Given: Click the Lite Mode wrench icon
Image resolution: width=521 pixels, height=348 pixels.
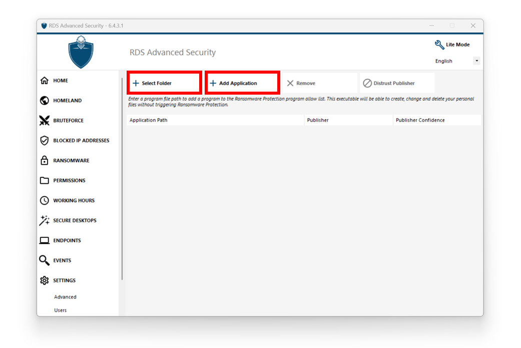Looking at the screenshot, I should [x=439, y=45].
